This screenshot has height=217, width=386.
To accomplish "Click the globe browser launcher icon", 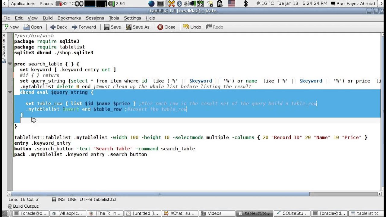I will (151, 4).
